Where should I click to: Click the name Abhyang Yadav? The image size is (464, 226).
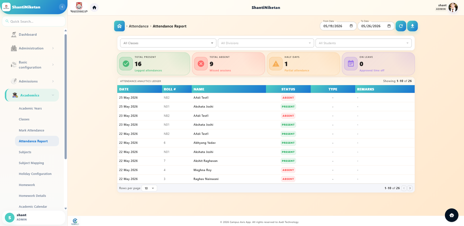204,143
